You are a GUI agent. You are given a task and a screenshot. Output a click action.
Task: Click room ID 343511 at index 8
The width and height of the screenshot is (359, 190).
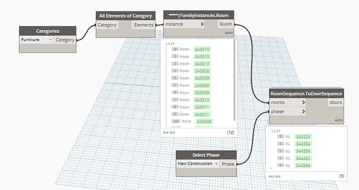[202, 107]
